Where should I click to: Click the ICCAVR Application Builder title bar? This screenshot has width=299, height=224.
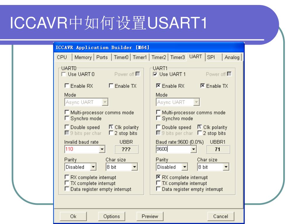(149, 47)
